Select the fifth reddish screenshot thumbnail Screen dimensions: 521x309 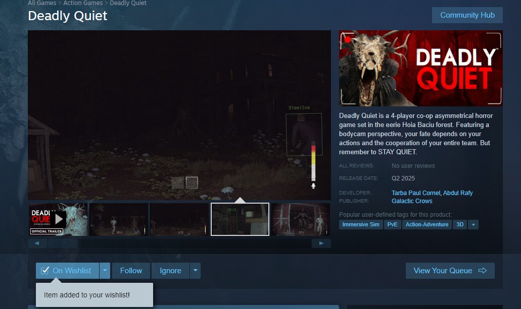pos(301,219)
